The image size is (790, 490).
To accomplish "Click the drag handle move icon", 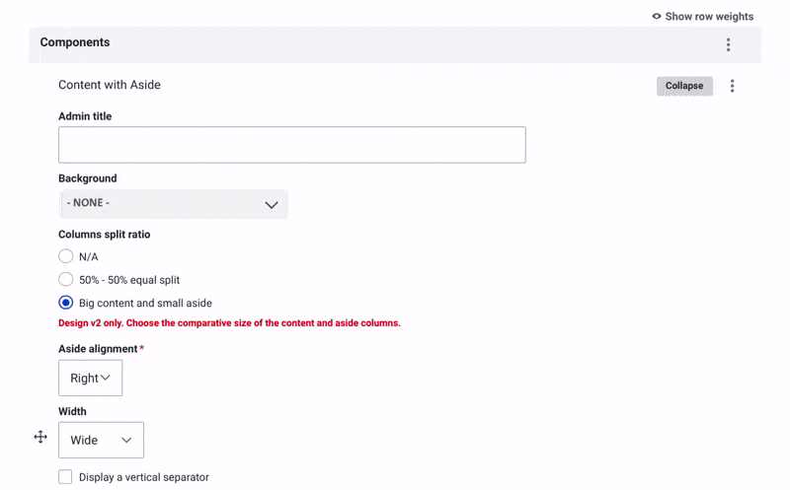I will tap(40, 437).
